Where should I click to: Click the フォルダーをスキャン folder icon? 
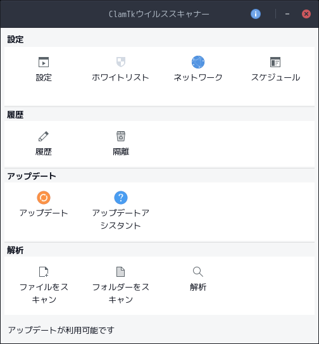point(121,272)
